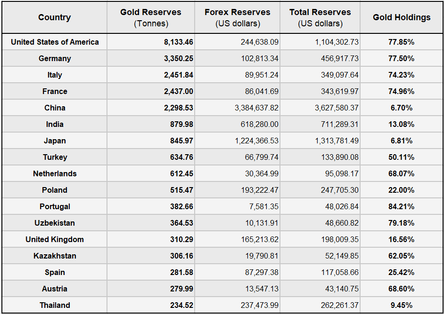The height and width of the screenshot is (314, 444).
Task: Click Poland's total reserves value 247,705.30
Action: 337,190
